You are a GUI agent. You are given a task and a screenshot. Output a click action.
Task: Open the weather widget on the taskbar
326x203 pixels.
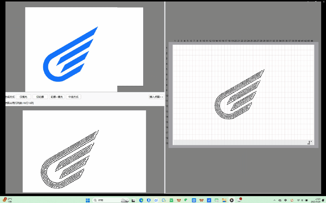coord(7,200)
